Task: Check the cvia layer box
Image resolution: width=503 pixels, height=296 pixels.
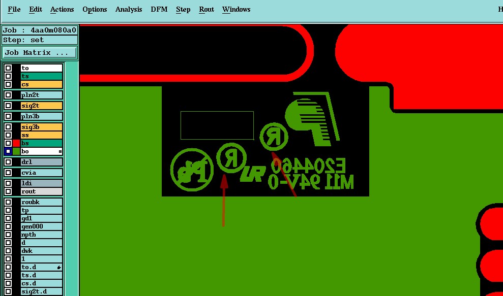Action: pyautogui.click(x=8, y=173)
